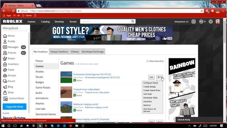Open the news feed icon in header
227x128 pixels.
click(x=194, y=22)
